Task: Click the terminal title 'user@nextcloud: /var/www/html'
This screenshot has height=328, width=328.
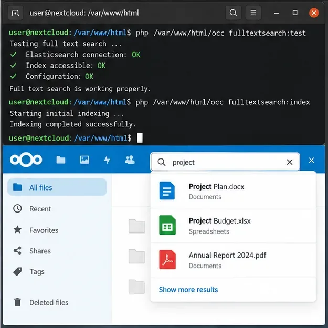Action: coord(84,13)
